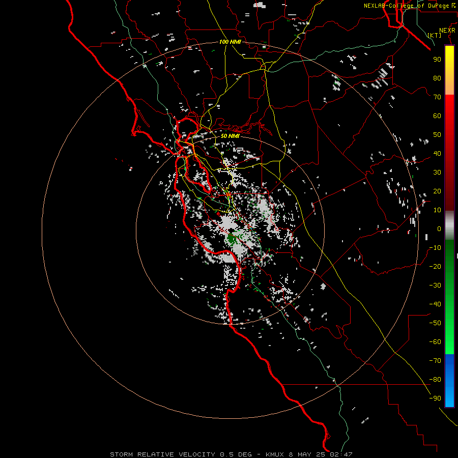Click the -50 scale label
Viewport: 458px width, 458px height.
435,323
